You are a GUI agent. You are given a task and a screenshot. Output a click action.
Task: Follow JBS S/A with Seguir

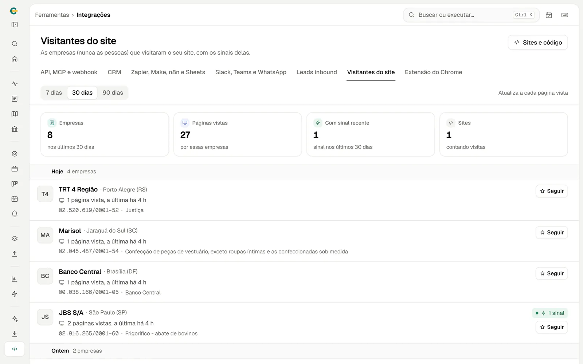coord(552,327)
